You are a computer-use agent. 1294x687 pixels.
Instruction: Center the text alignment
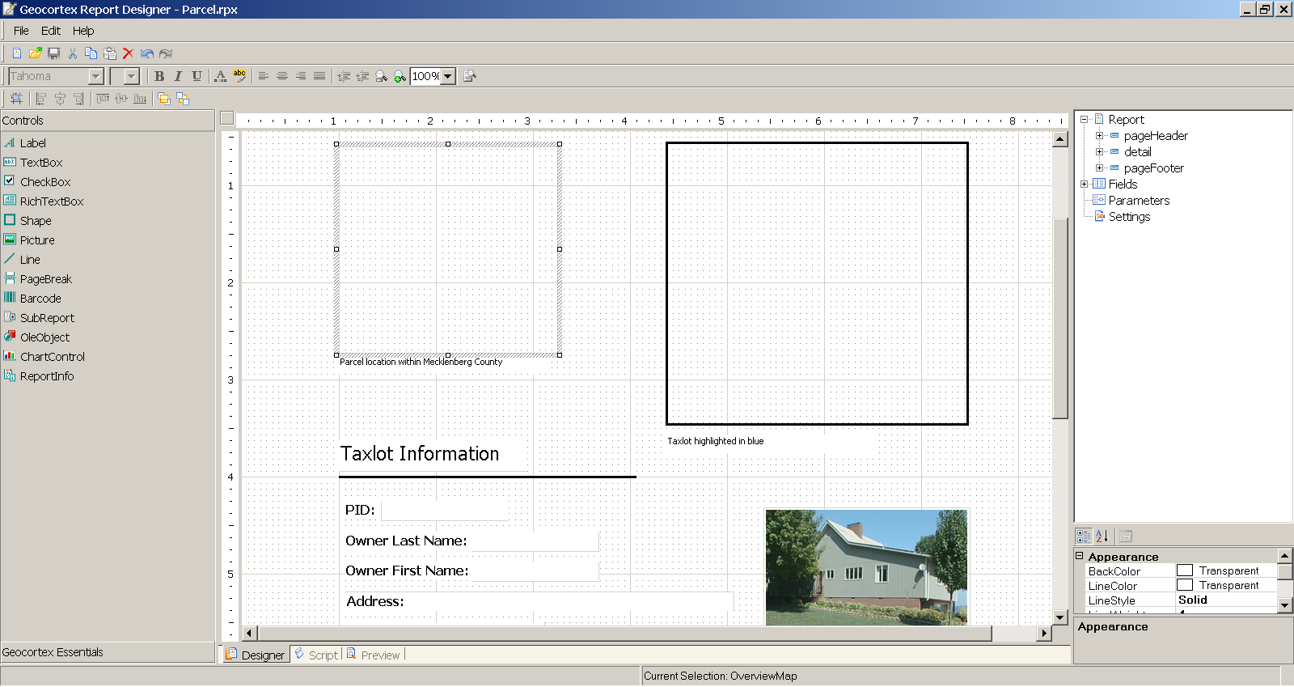(282, 76)
